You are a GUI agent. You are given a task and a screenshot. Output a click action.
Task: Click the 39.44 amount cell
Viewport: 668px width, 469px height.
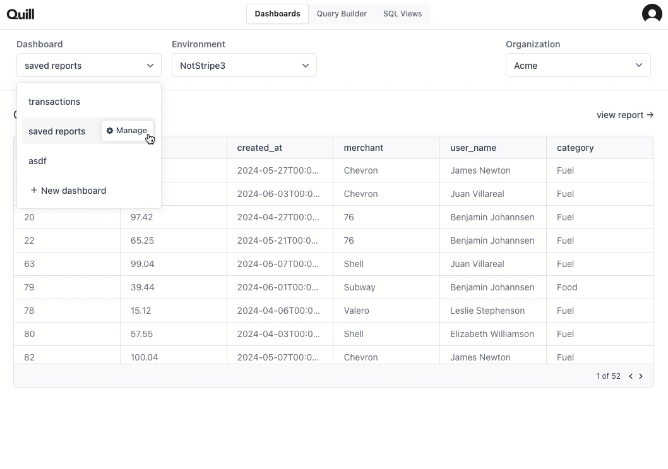[174, 288]
